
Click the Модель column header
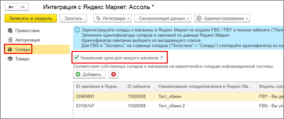click(x=270, y=87)
